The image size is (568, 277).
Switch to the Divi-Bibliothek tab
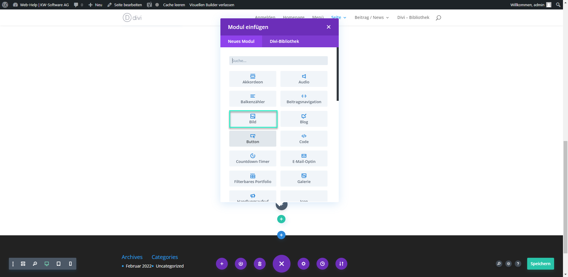click(x=284, y=41)
